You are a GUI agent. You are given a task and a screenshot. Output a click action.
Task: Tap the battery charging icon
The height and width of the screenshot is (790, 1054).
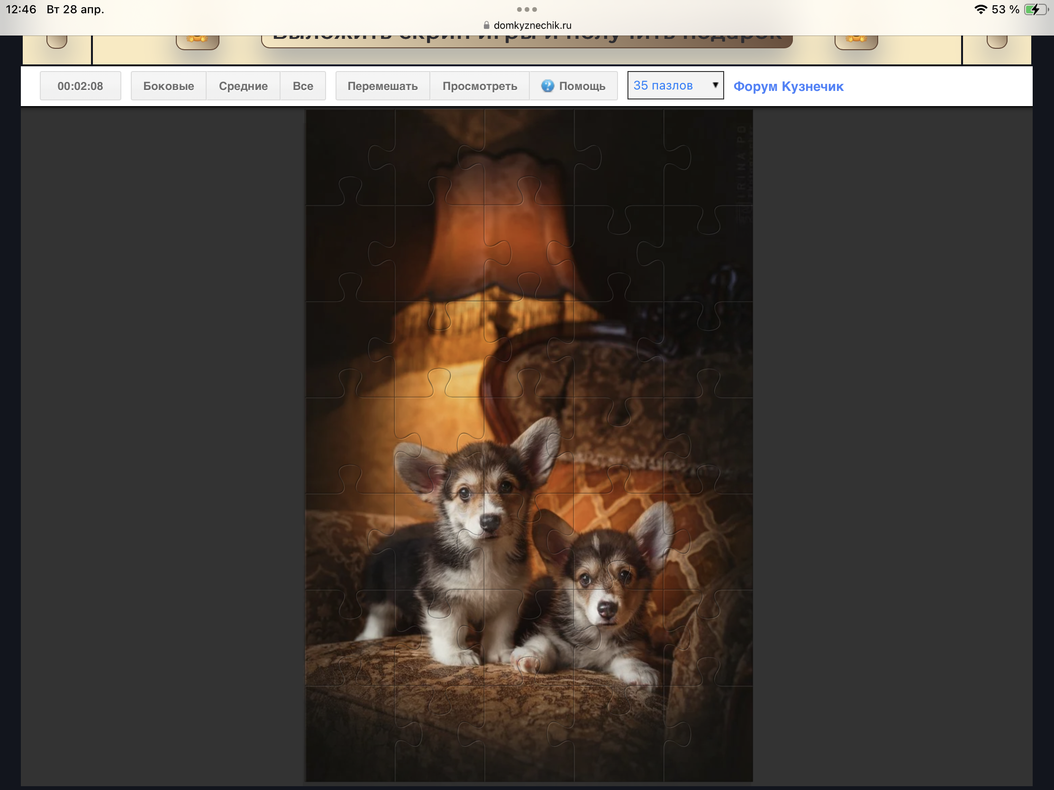[1035, 9]
